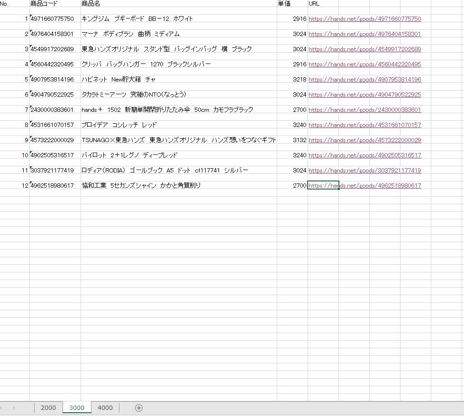Open link for product 2430000383601
This screenshot has width=464, height=416.
click(x=364, y=109)
